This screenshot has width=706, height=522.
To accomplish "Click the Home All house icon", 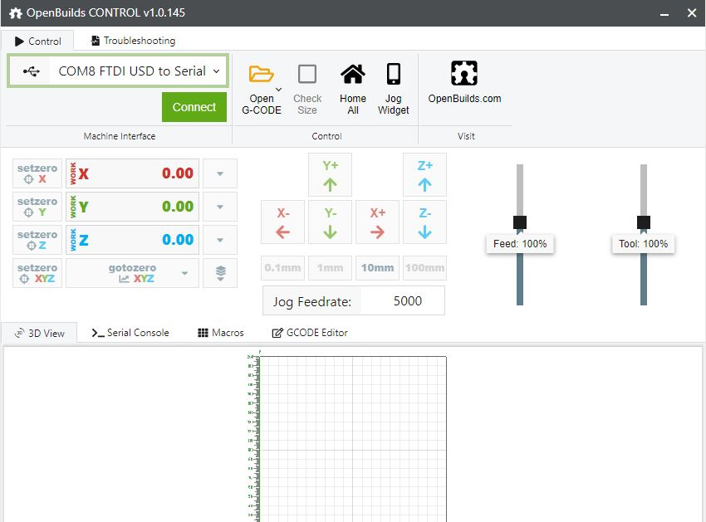I will [352, 74].
